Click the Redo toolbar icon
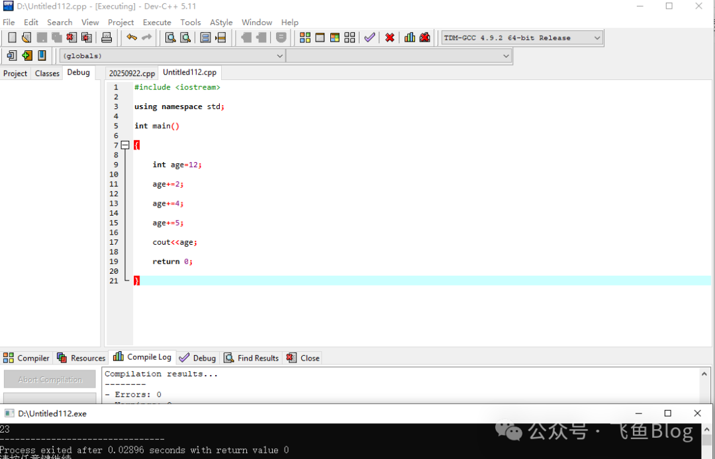Image resolution: width=715 pixels, height=459 pixels. [x=146, y=38]
